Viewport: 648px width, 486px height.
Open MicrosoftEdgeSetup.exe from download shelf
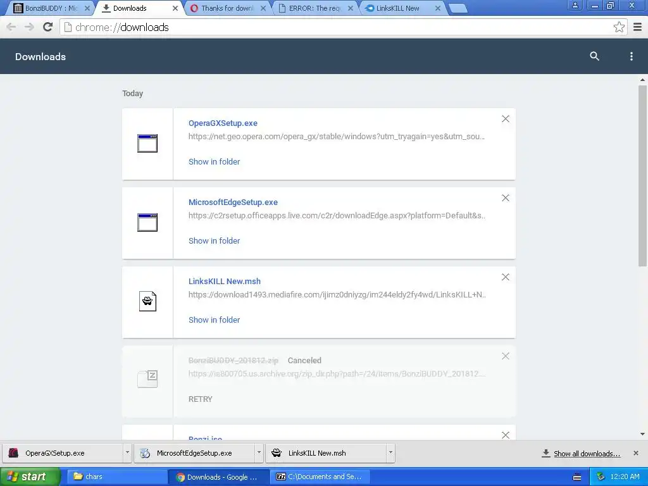coord(195,453)
